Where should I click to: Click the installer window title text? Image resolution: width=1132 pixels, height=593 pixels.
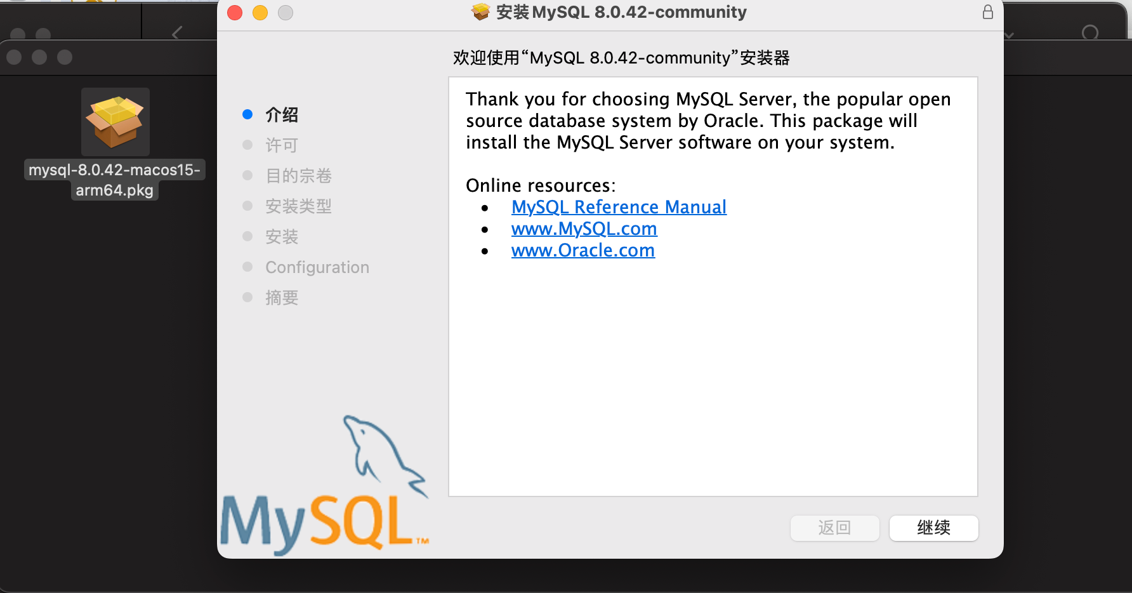pyautogui.click(x=621, y=12)
